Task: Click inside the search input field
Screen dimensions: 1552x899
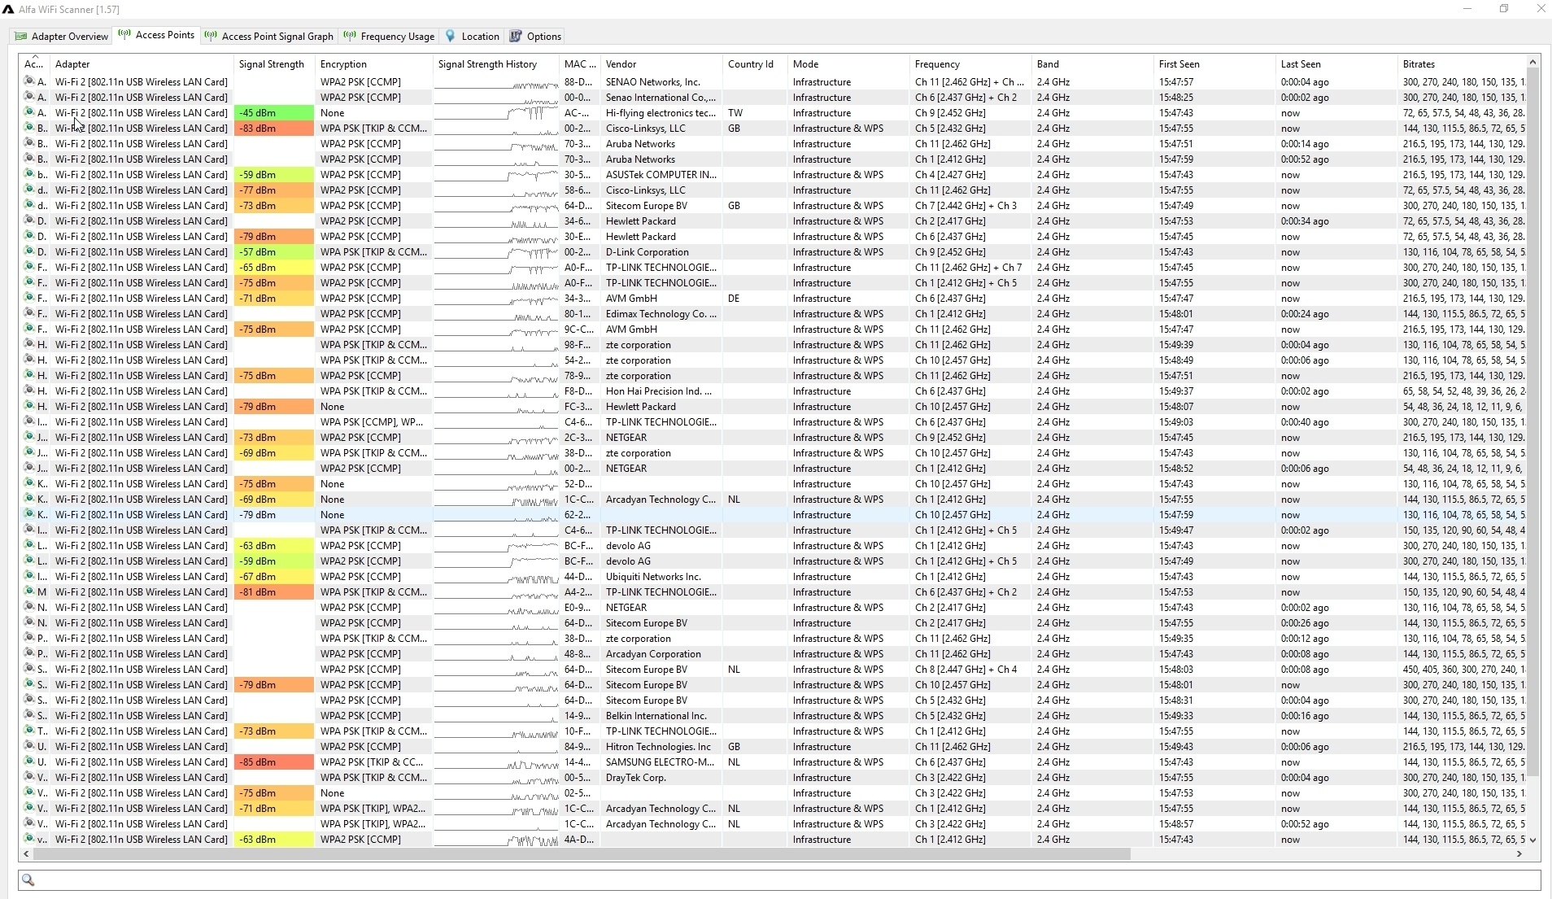Action: tap(779, 879)
